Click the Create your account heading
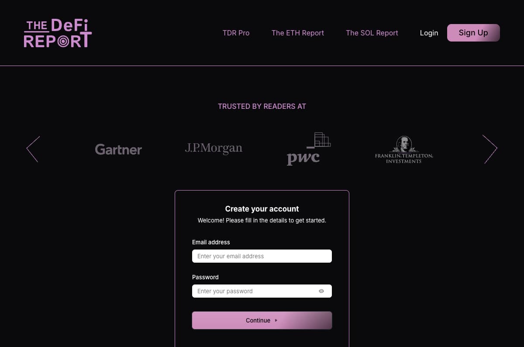This screenshot has height=347, width=524. pos(262,209)
